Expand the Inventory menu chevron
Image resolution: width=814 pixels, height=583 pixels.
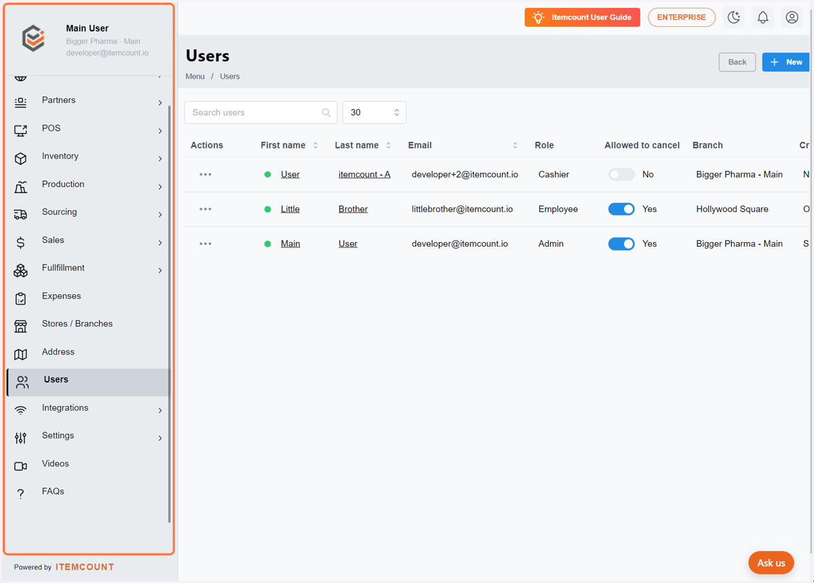click(x=160, y=159)
